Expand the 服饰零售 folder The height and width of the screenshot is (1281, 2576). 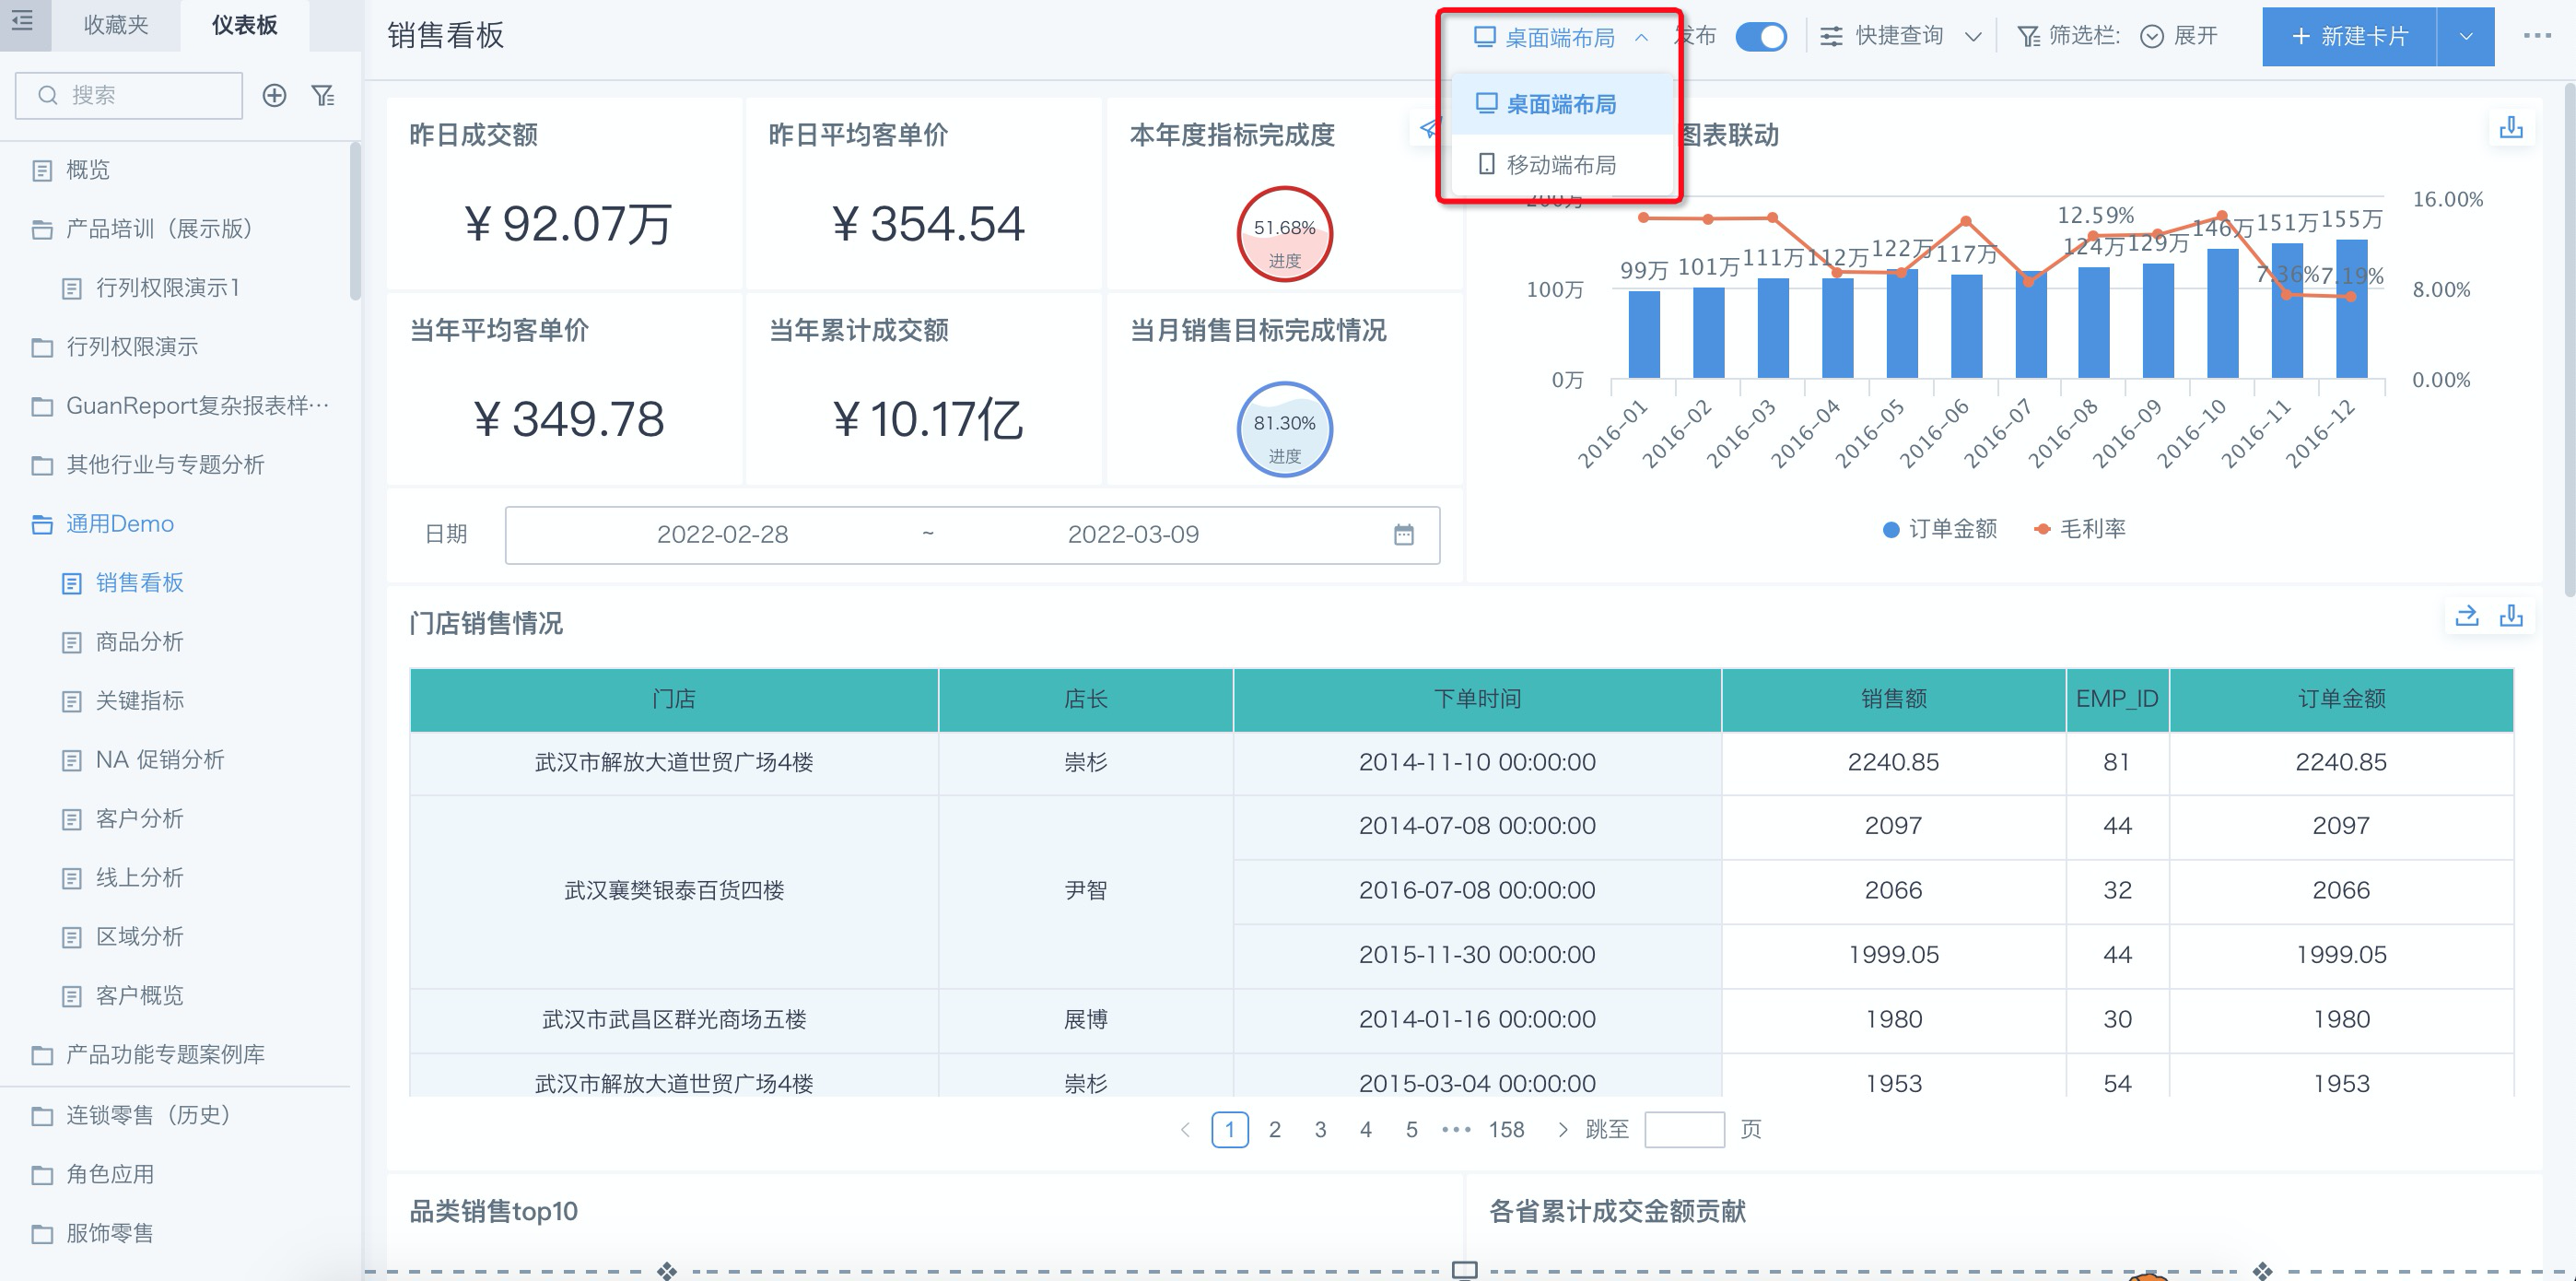point(110,1233)
